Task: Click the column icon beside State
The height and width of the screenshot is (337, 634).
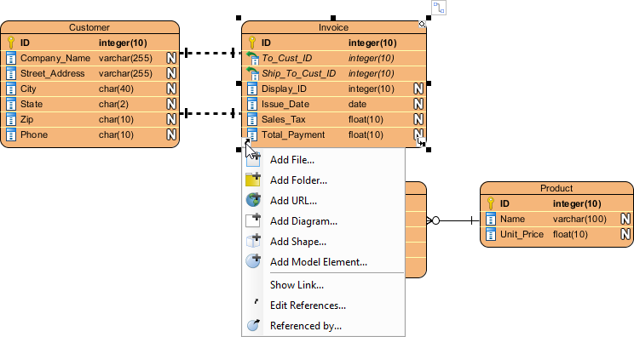Action: click(11, 104)
